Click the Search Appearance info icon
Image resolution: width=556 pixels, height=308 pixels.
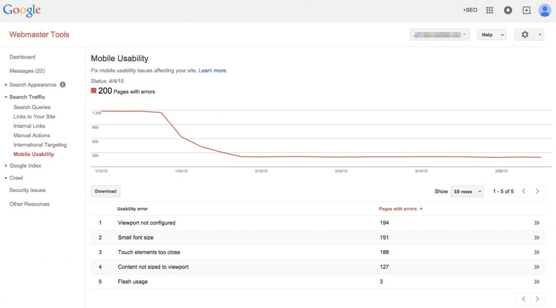click(62, 85)
